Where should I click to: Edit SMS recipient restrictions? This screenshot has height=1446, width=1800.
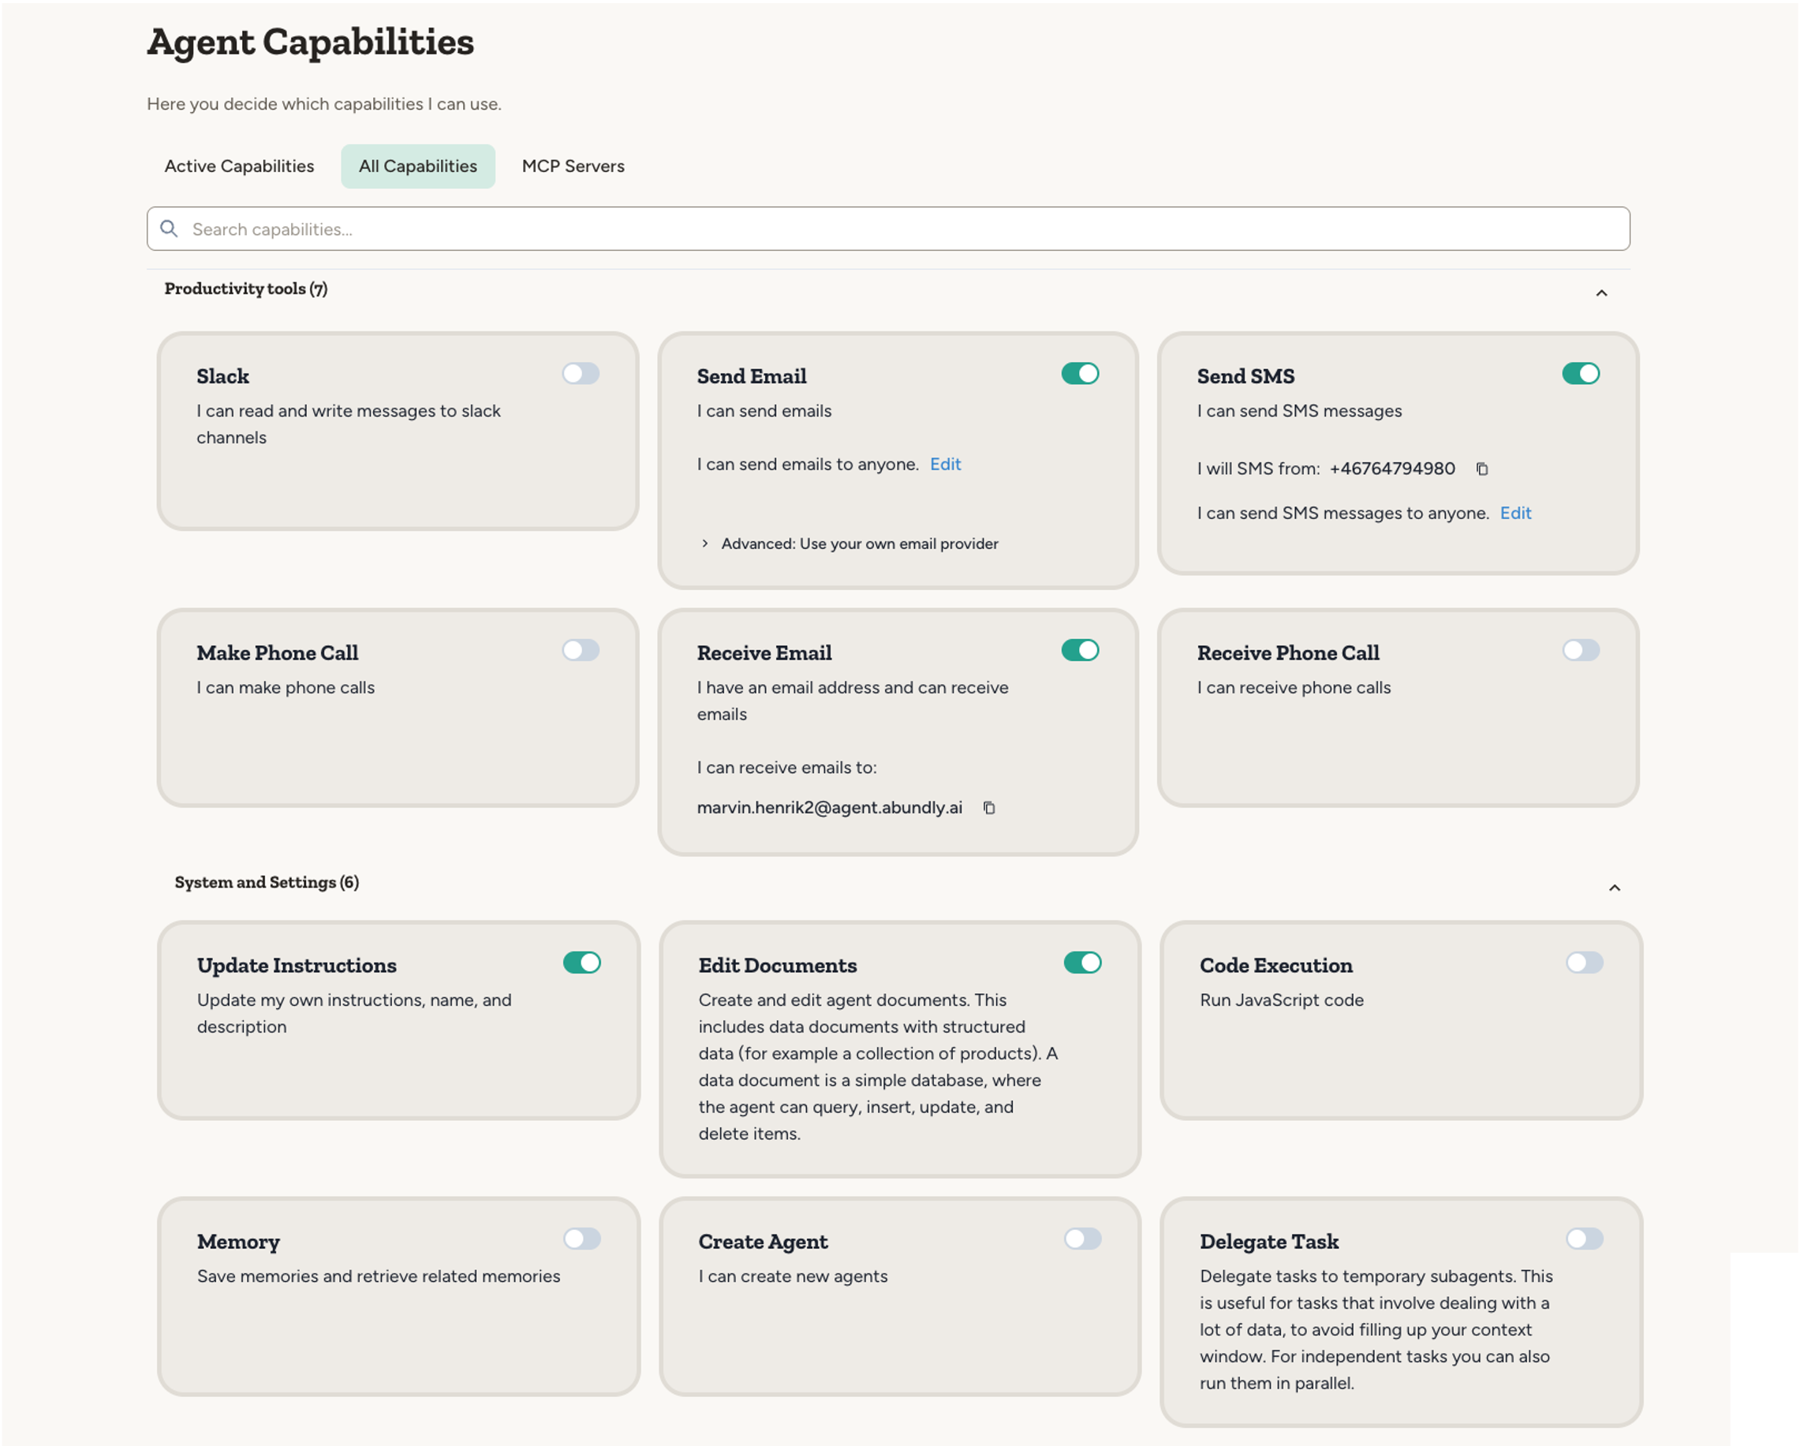pos(1516,513)
